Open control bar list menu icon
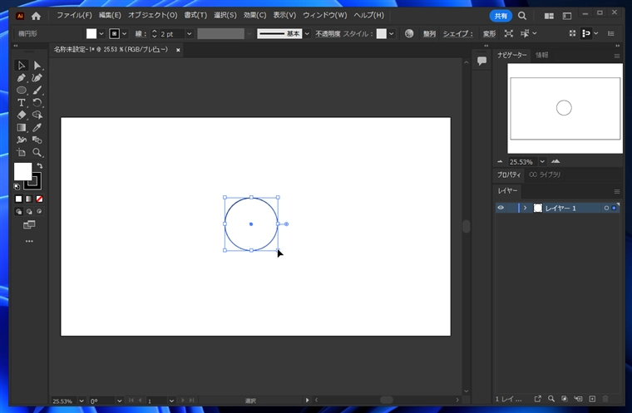 coord(611,33)
